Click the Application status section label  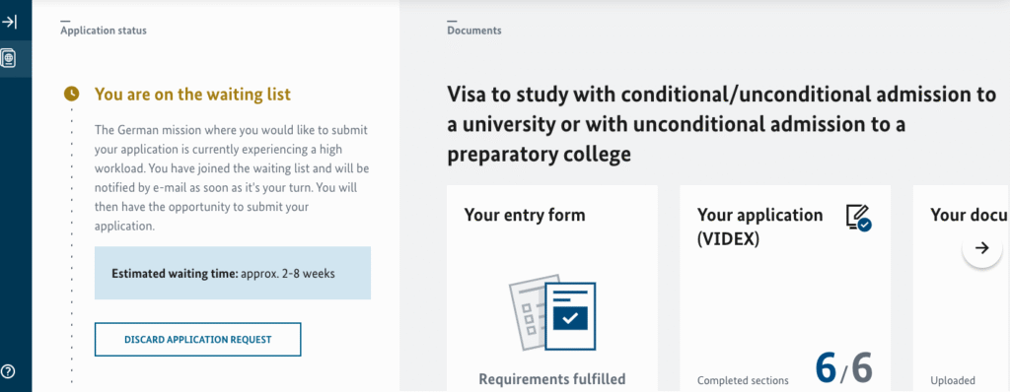pyautogui.click(x=103, y=31)
